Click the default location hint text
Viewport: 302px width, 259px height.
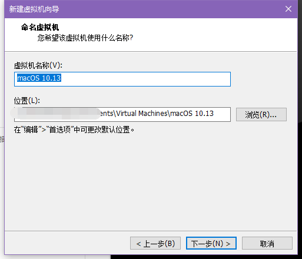(74, 129)
